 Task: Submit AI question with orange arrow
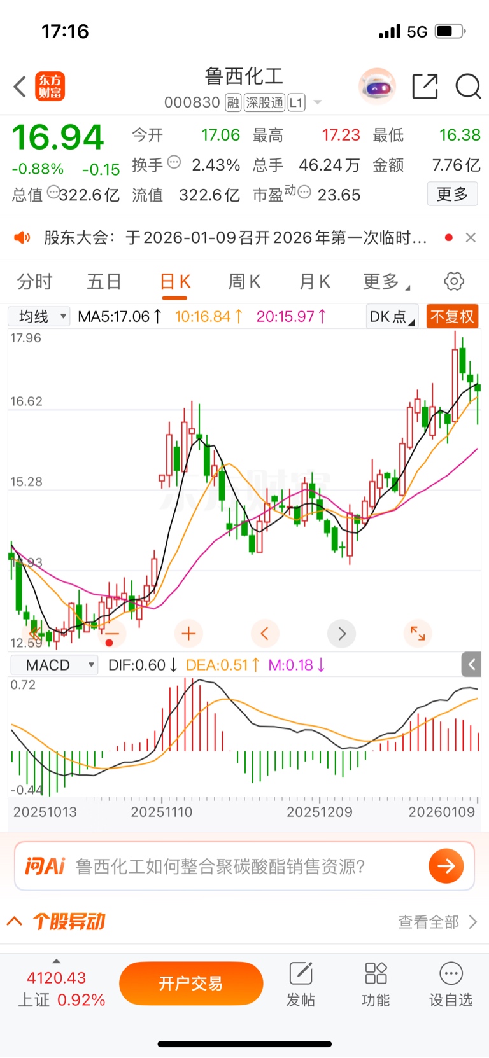pos(446,866)
